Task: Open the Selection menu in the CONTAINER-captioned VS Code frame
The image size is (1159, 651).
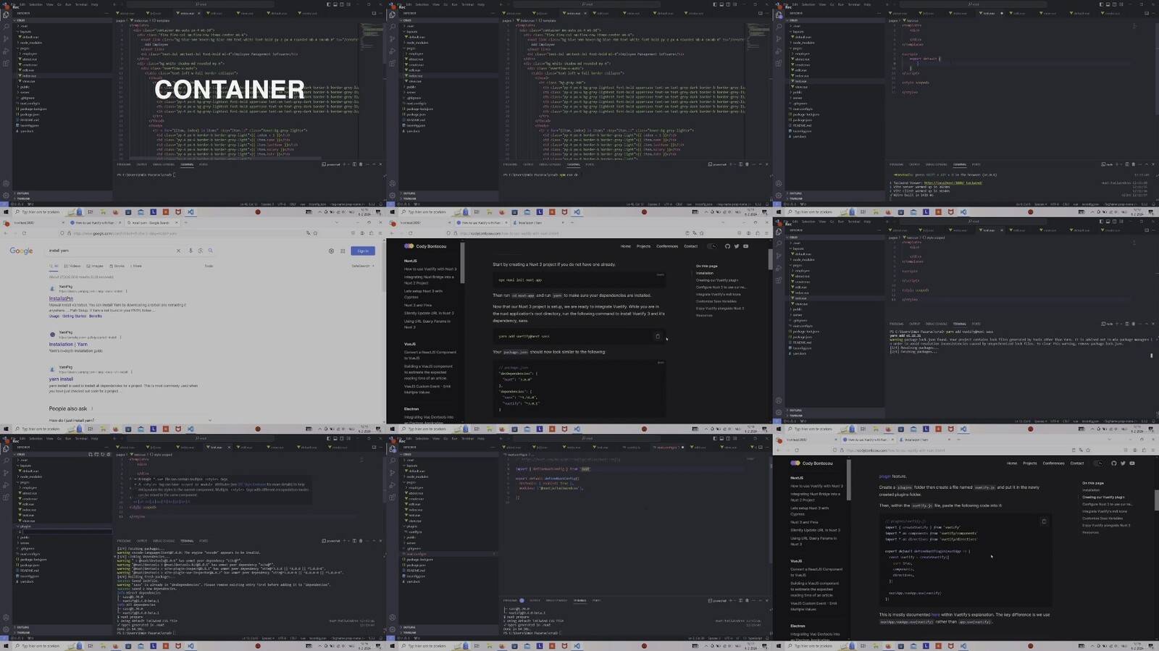Action: click(35, 4)
